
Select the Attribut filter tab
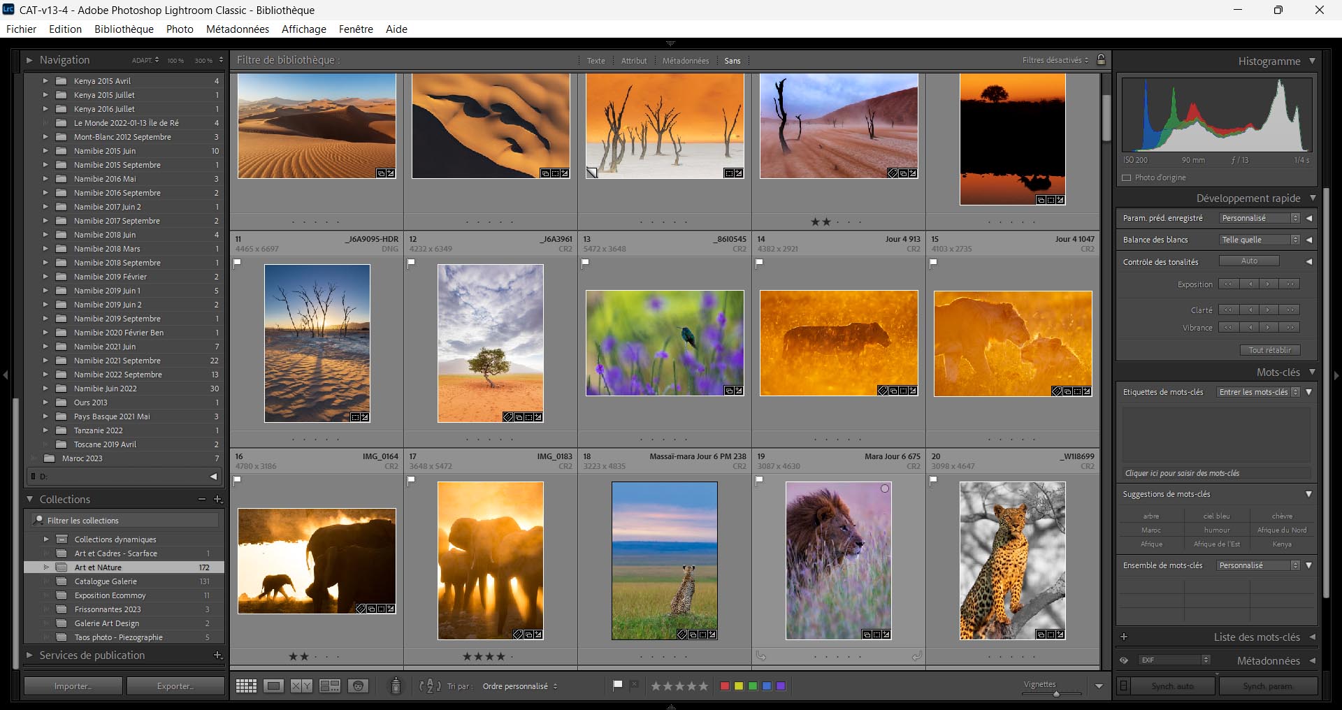coord(634,61)
